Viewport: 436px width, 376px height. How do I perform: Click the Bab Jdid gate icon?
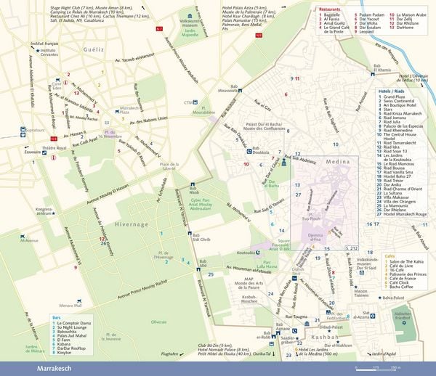[198, 269]
